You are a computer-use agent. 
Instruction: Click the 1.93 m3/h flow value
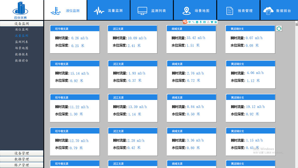tap(137, 73)
